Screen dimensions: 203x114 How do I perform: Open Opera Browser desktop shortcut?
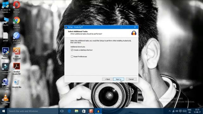(16, 7)
